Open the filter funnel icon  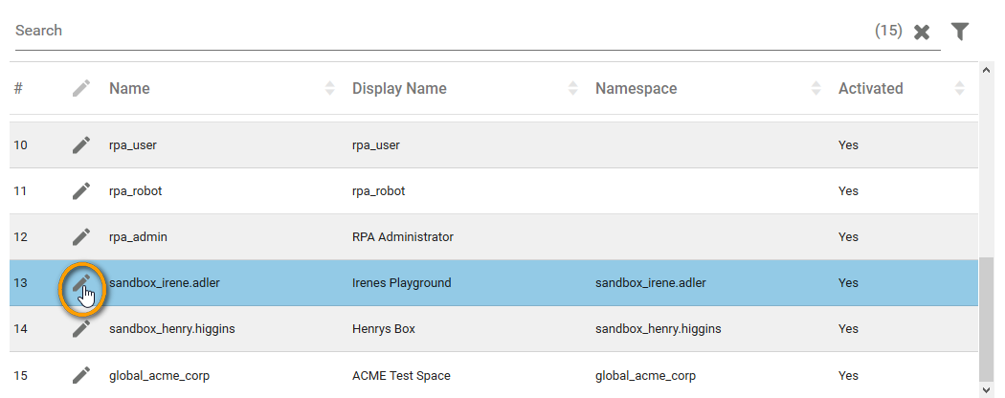960,32
